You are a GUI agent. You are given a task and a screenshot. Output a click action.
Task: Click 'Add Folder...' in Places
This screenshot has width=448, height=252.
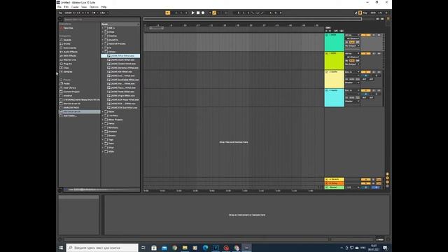click(70, 115)
